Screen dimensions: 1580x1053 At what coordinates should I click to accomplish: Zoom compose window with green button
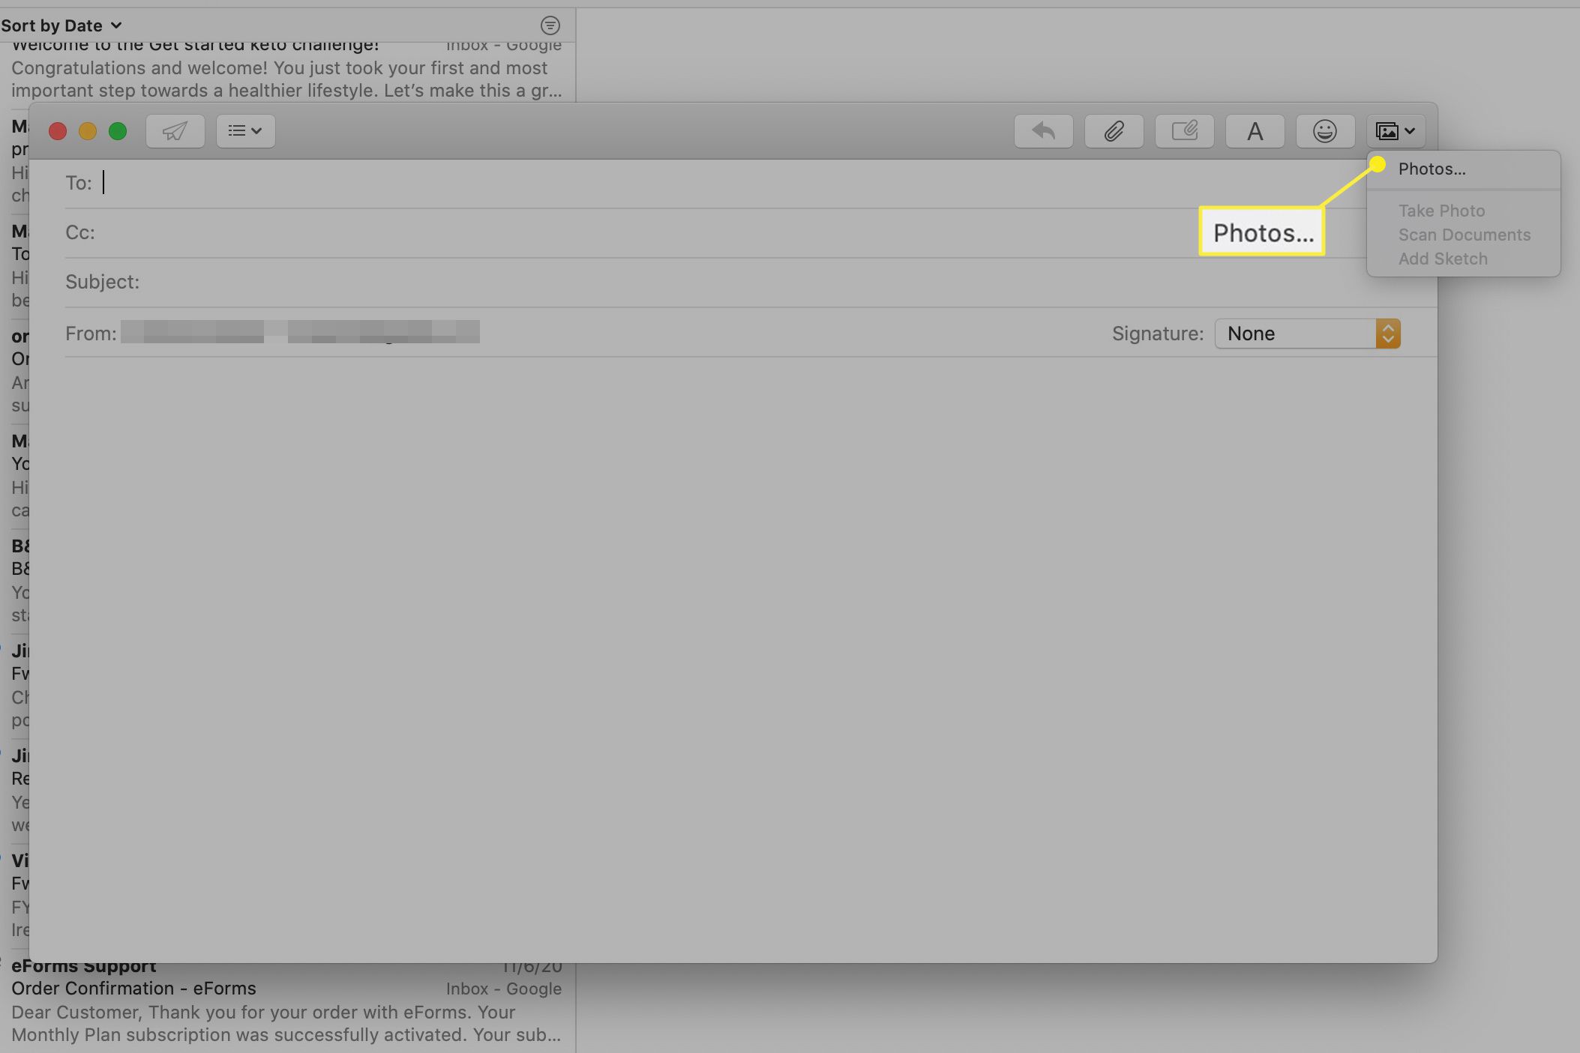(x=118, y=131)
